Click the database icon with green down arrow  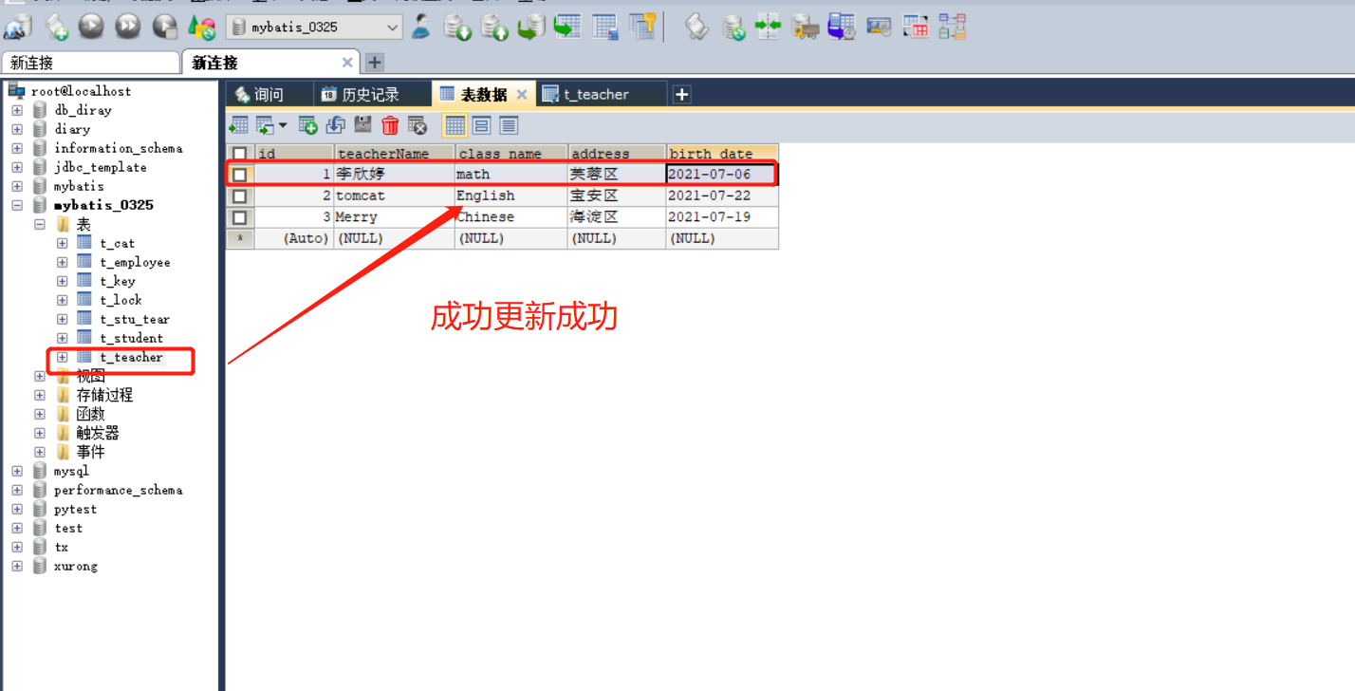click(x=458, y=27)
